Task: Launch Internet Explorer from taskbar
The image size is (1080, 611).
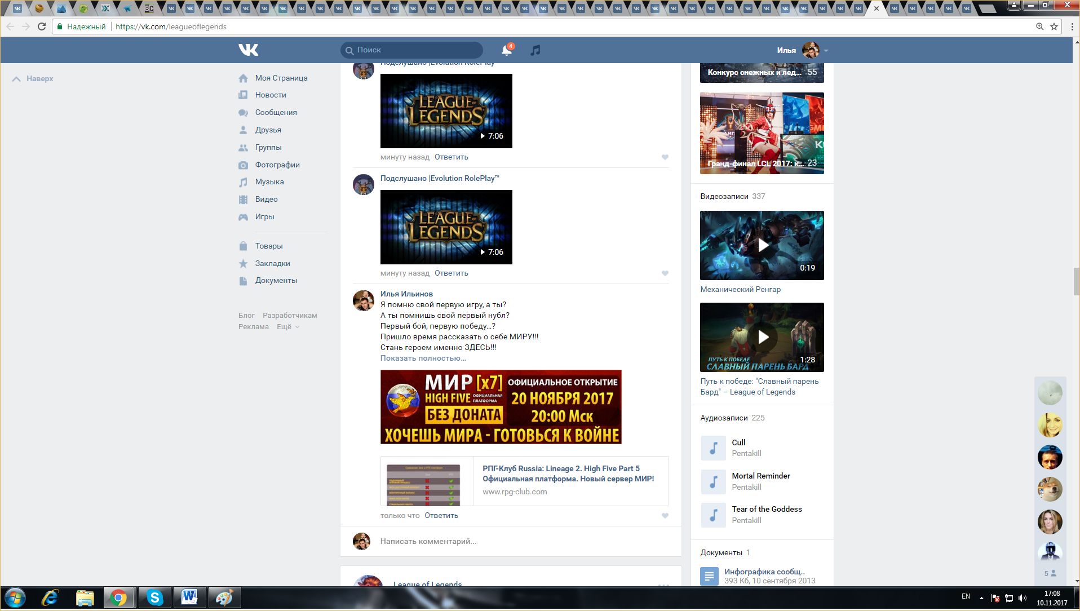Action: coord(50,597)
